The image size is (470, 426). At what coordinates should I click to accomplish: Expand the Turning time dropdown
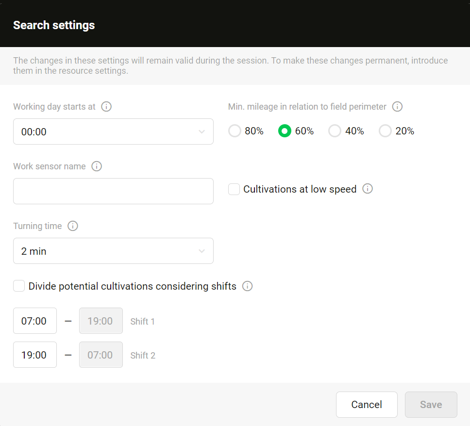113,251
